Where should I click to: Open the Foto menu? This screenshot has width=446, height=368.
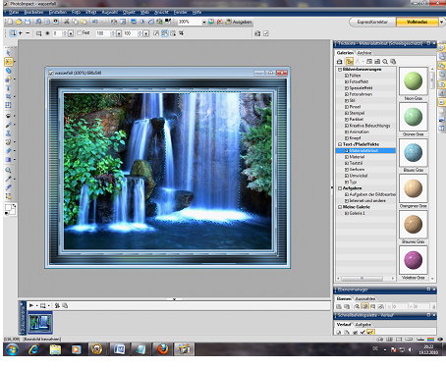point(76,12)
